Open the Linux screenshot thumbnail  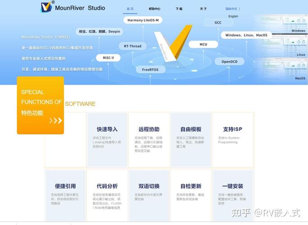284,47
